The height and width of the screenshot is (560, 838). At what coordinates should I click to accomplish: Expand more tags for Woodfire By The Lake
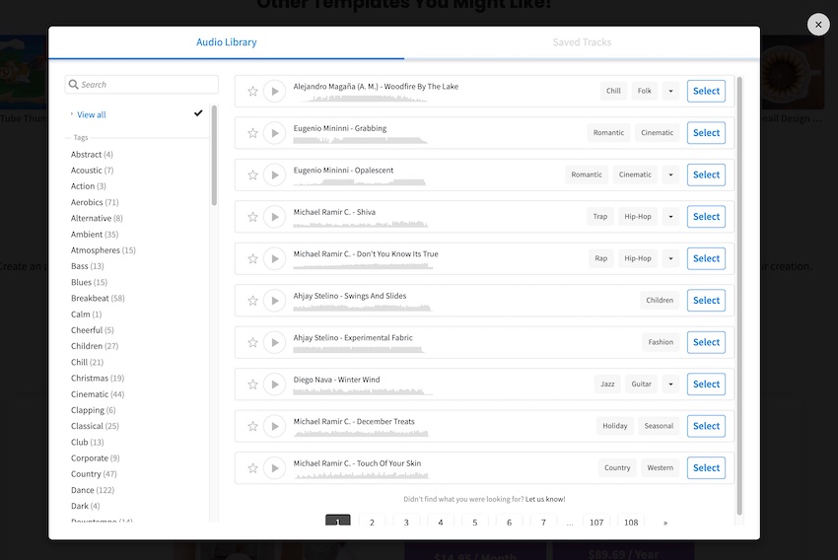click(x=670, y=91)
